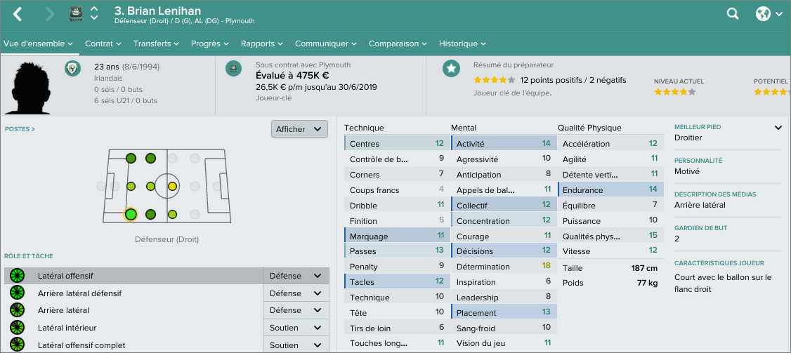Expand the Meilleur pied panel chevron

[778, 128]
